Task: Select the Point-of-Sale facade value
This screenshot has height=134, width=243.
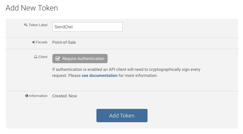Action: click(x=64, y=42)
